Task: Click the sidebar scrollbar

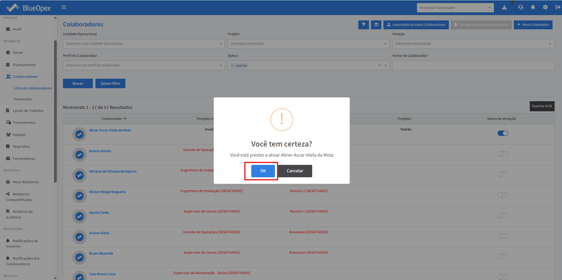Action: [x=55, y=111]
